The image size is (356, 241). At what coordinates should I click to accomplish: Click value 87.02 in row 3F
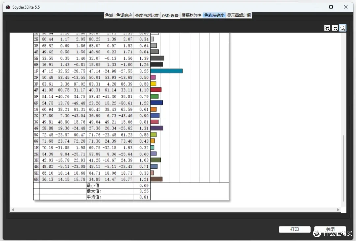[x=80, y=84]
